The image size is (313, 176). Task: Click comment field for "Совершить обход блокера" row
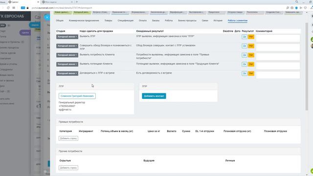(x=278, y=47)
